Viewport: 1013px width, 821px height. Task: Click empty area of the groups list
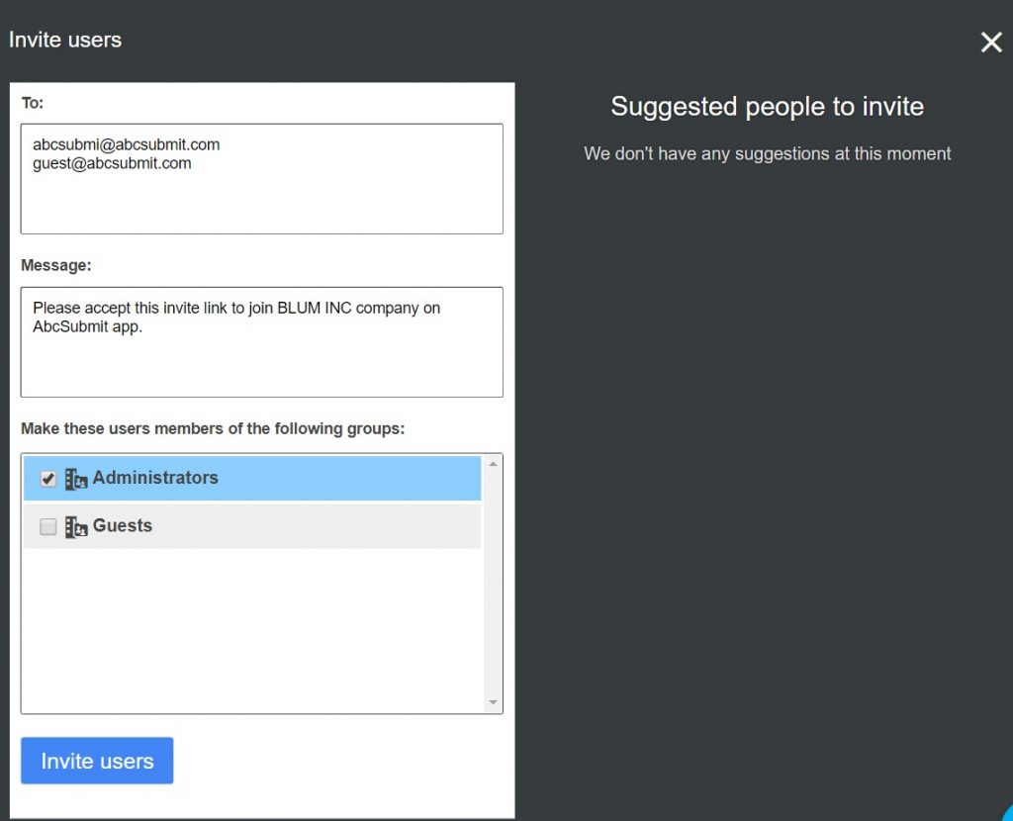click(252, 633)
